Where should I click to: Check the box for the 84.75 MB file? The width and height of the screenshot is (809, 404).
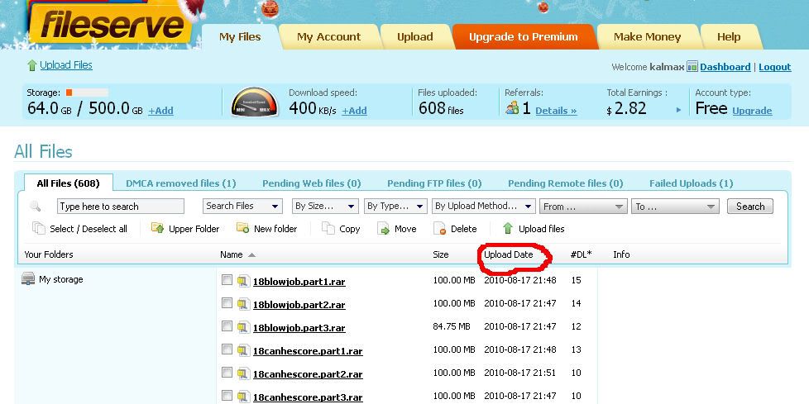click(x=227, y=327)
